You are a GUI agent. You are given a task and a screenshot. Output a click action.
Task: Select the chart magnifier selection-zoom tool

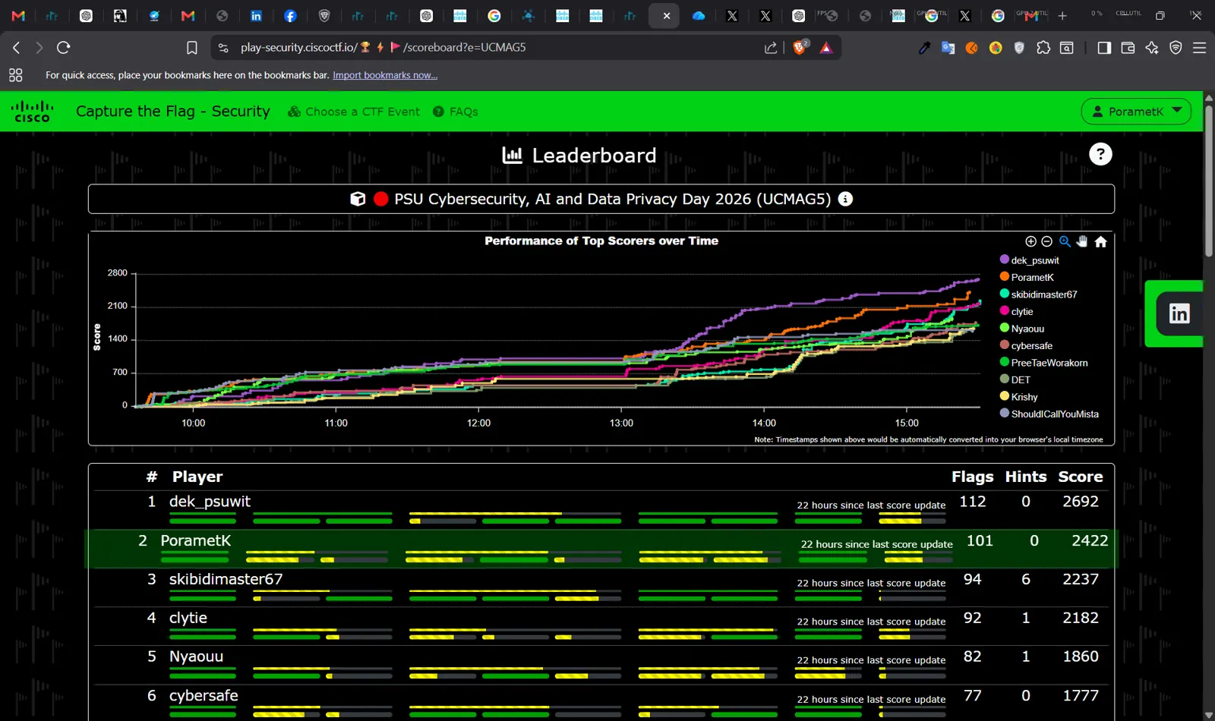pos(1065,241)
